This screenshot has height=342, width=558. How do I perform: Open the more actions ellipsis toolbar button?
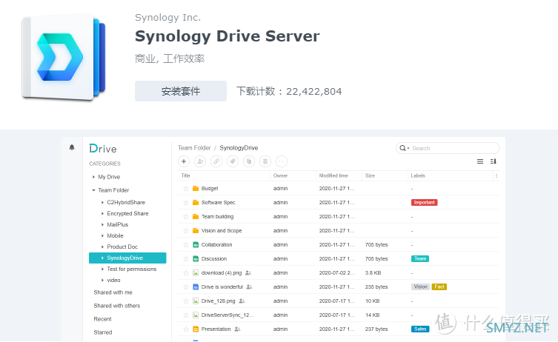282,161
